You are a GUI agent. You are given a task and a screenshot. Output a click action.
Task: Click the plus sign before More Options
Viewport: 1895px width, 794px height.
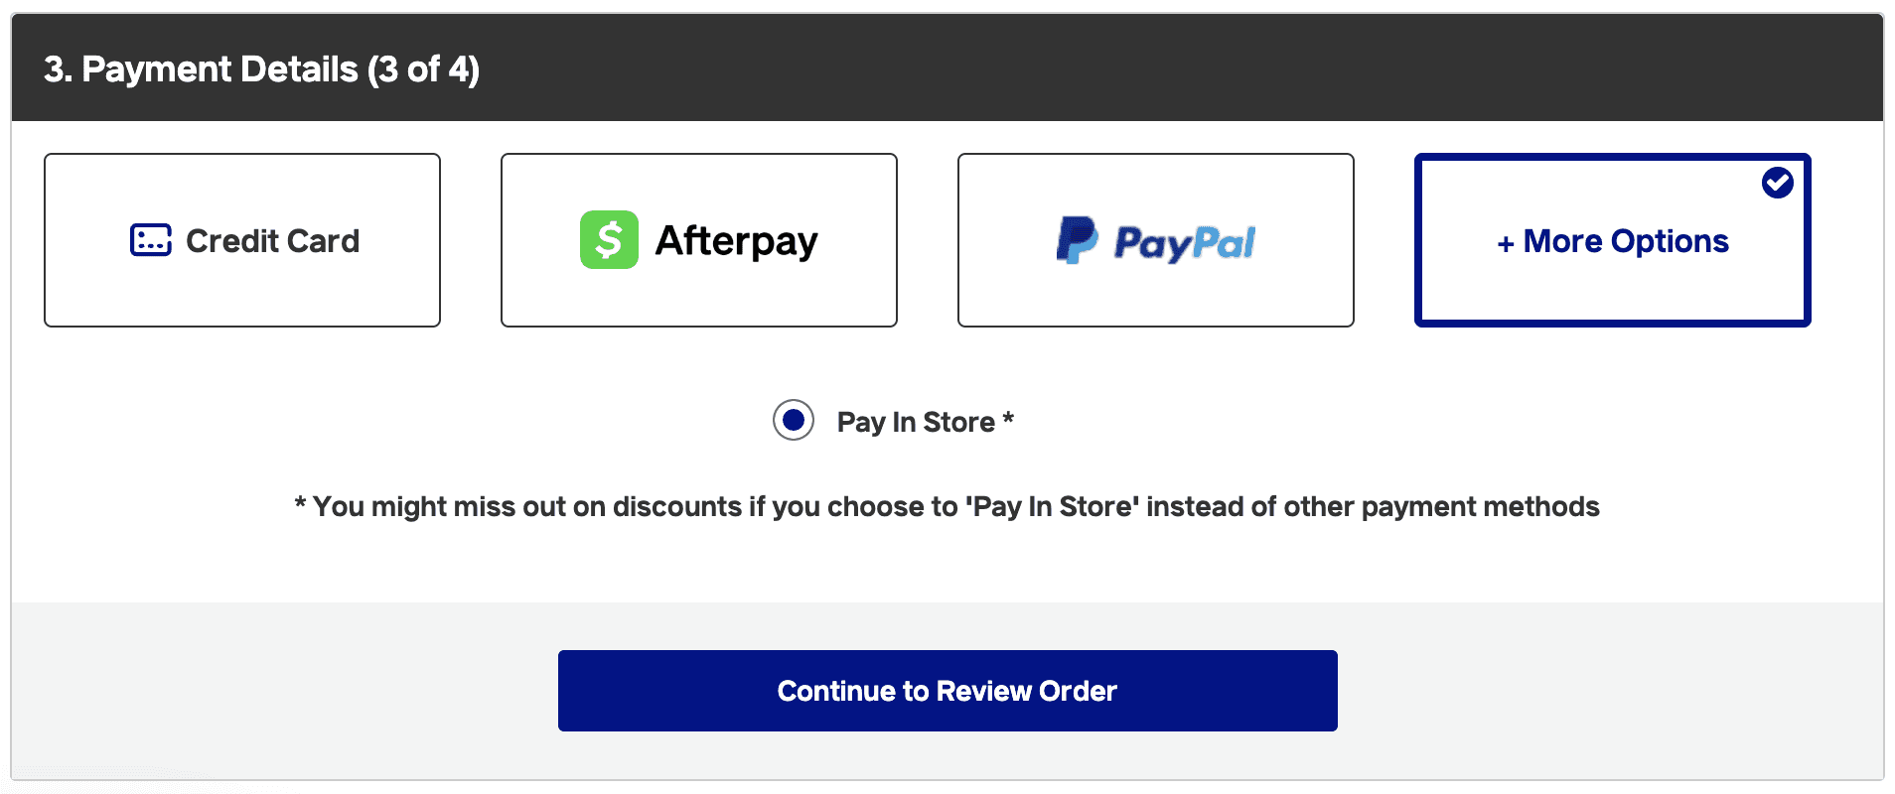(x=1506, y=243)
